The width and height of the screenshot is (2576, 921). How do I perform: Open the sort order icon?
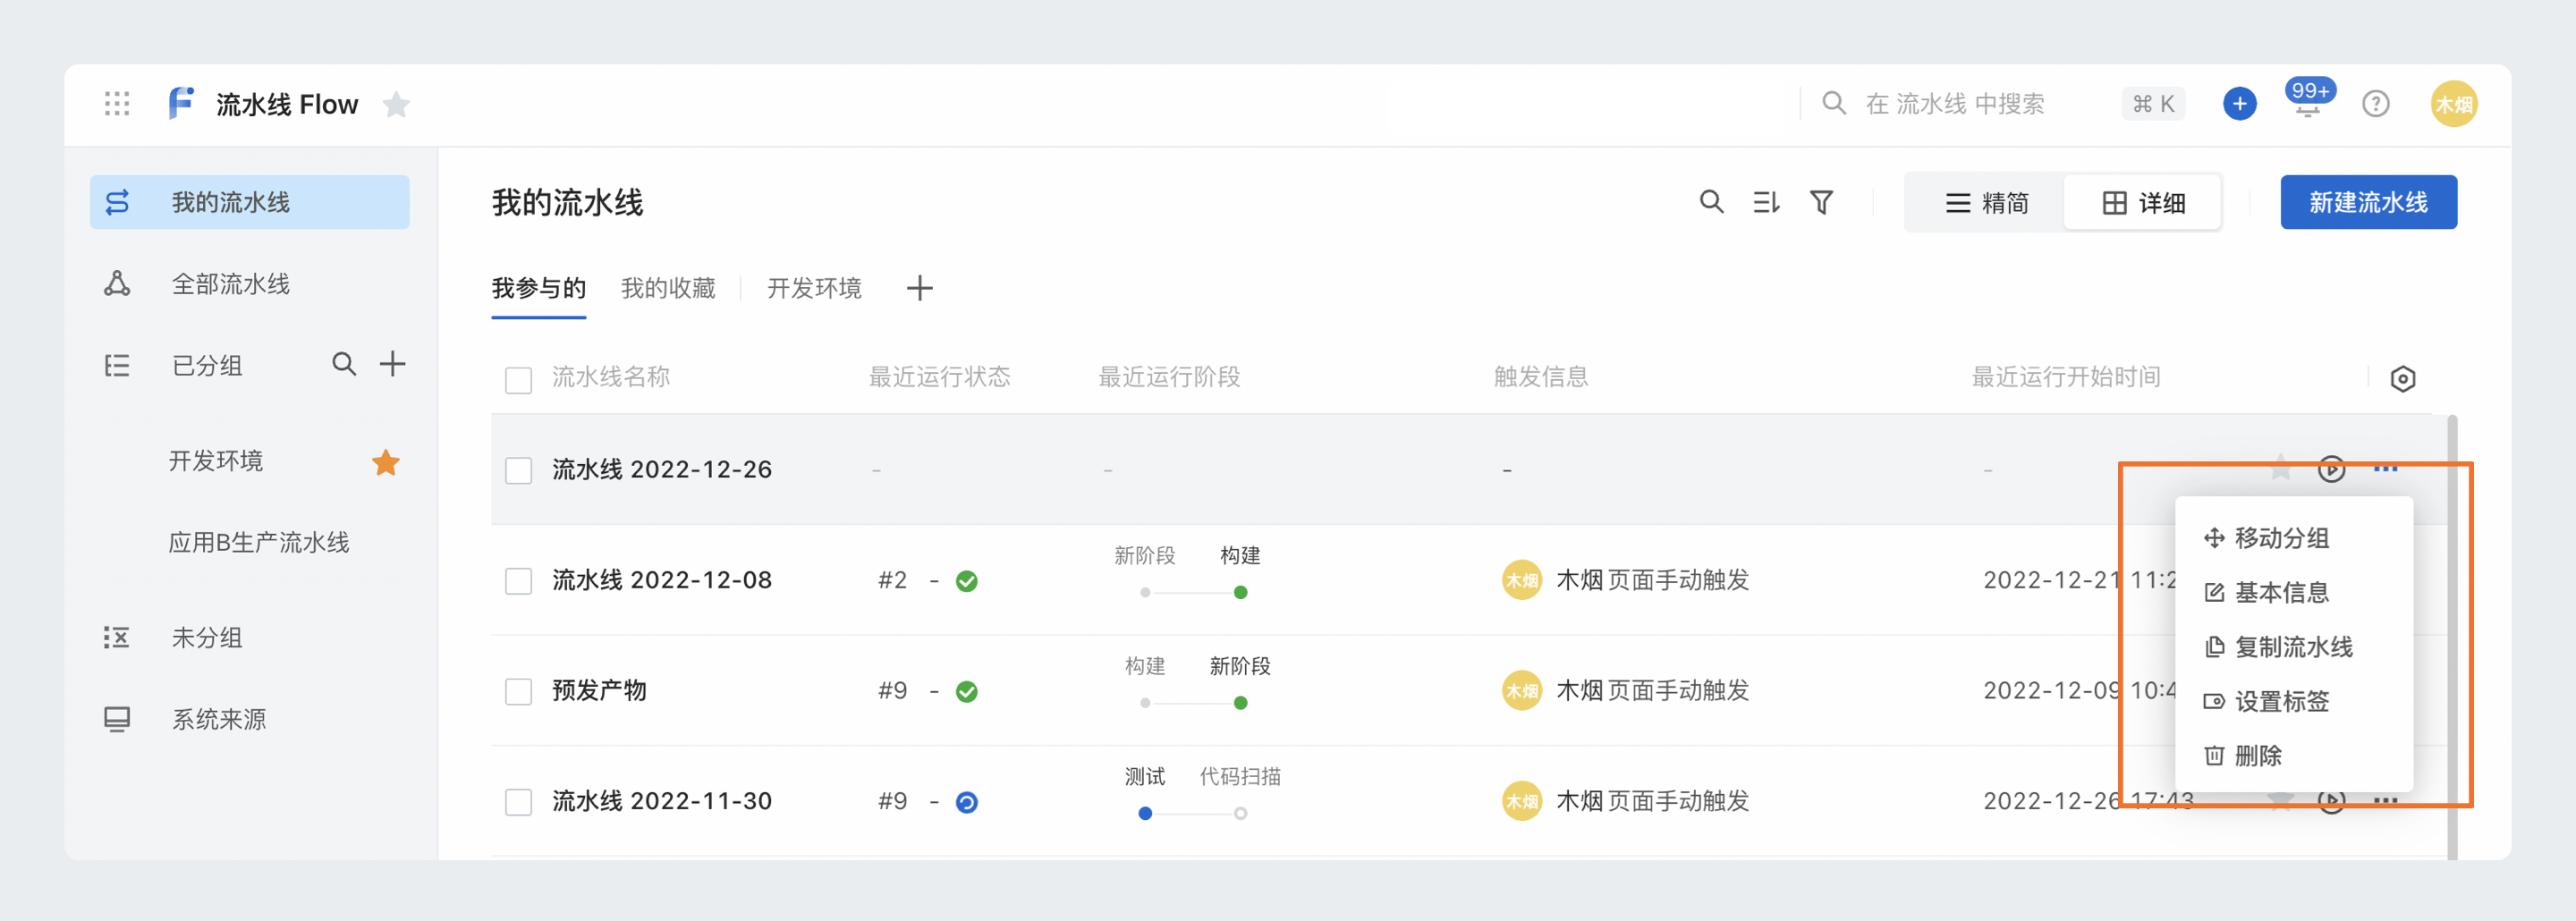(x=1766, y=203)
